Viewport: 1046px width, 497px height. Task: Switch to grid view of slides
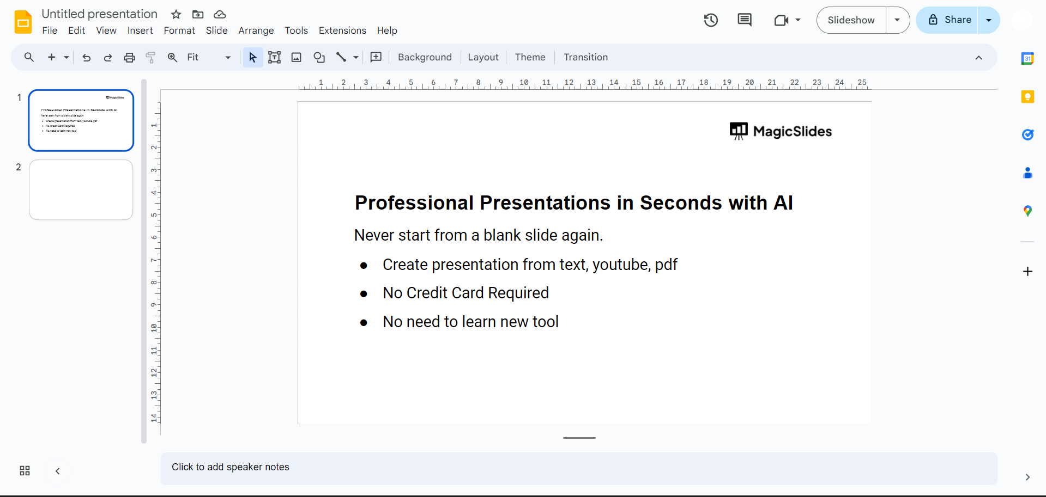(x=25, y=471)
